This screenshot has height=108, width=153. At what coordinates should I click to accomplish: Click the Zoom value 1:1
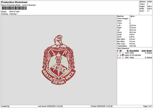(148, 11)
